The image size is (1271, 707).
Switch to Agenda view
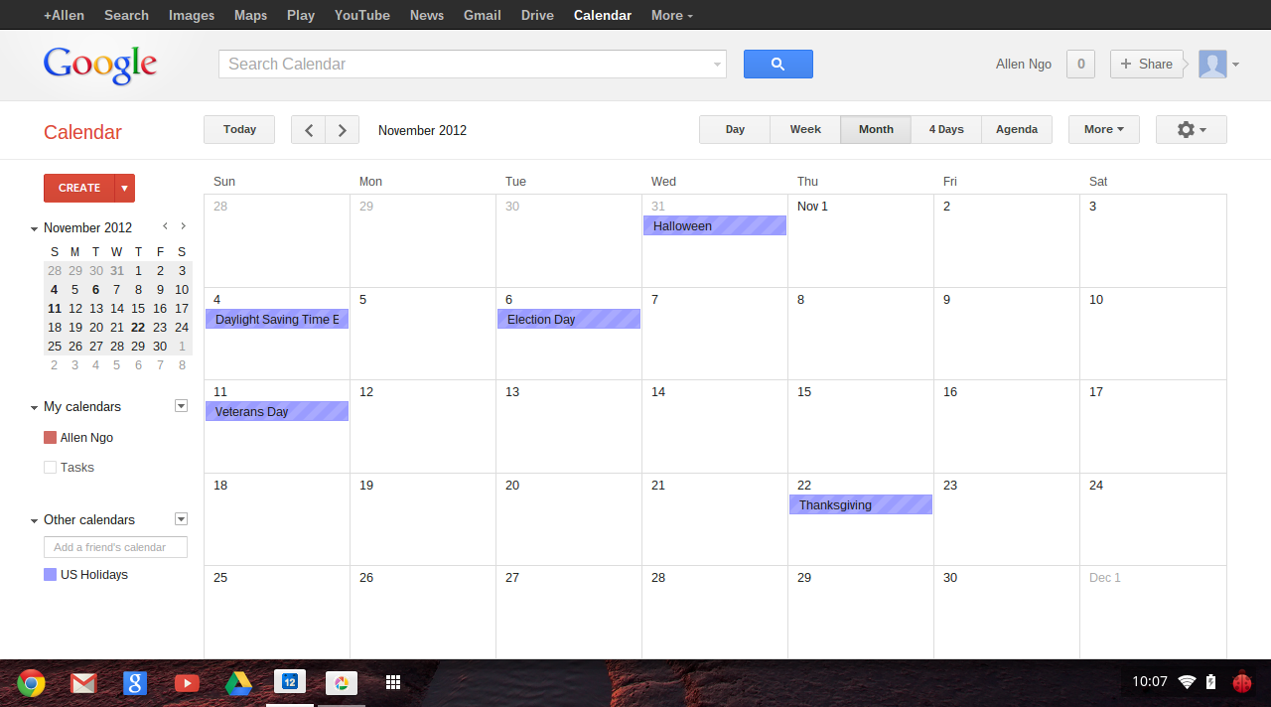point(1017,130)
